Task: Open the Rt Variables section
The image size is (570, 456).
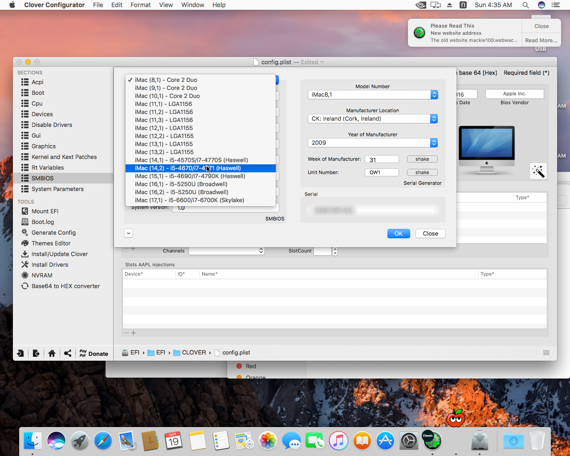Action: 48,167
